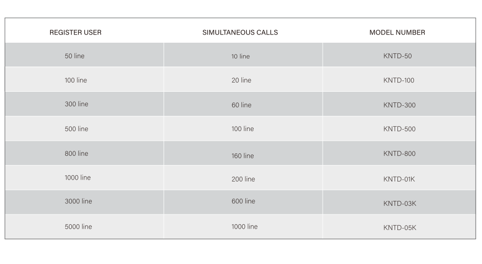Click the KNTD-03K model cell
The width and height of the screenshot is (482, 264).
pyautogui.click(x=399, y=203)
